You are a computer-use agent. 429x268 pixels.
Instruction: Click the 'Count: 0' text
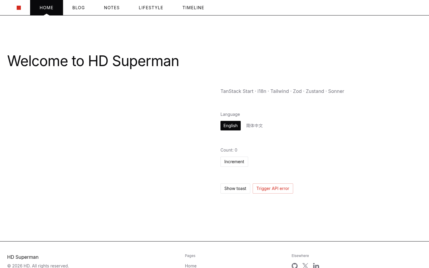[229, 150]
